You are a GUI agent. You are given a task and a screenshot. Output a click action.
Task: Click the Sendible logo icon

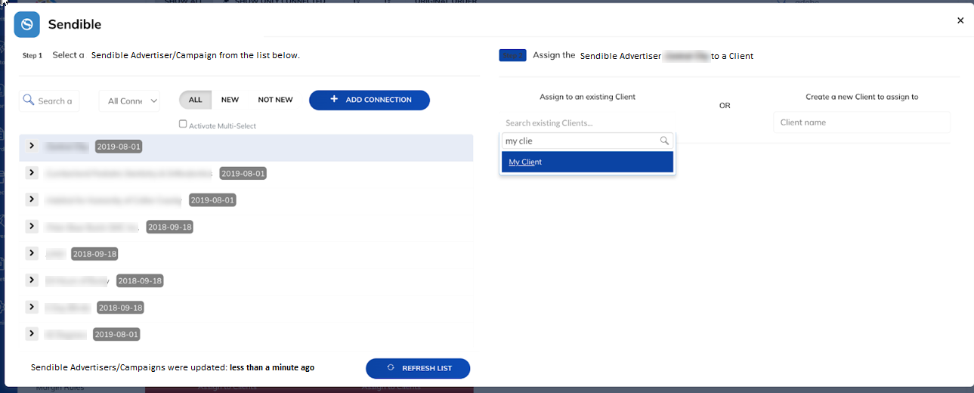coord(27,24)
